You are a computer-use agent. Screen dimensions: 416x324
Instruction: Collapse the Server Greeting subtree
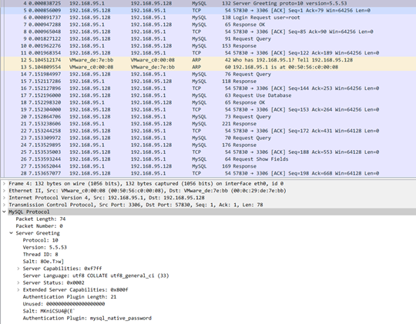[12, 233]
